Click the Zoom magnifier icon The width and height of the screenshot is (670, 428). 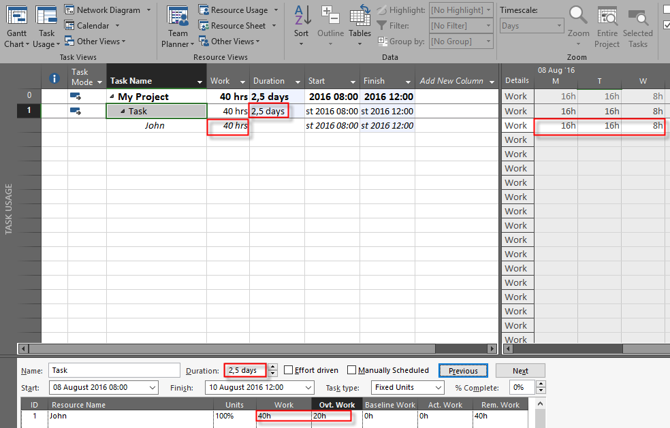point(578,15)
